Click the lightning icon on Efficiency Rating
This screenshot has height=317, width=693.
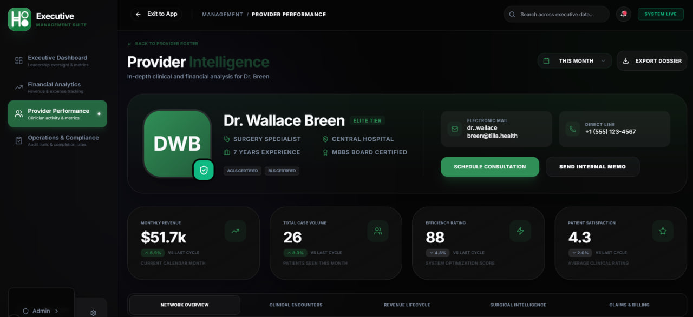(x=520, y=231)
